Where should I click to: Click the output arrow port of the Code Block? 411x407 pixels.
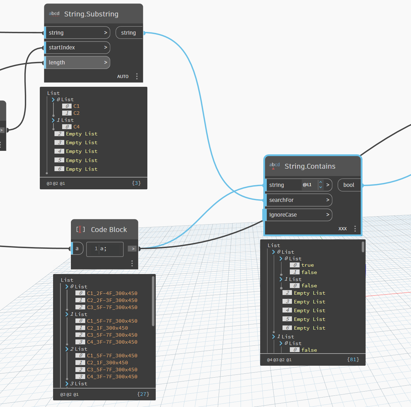pyautogui.click(x=132, y=248)
